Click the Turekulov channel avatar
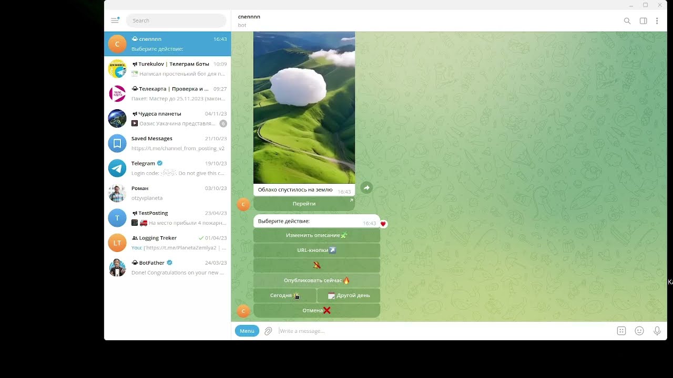The height and width of the screenshot is (378, 673). click(117, 69)
